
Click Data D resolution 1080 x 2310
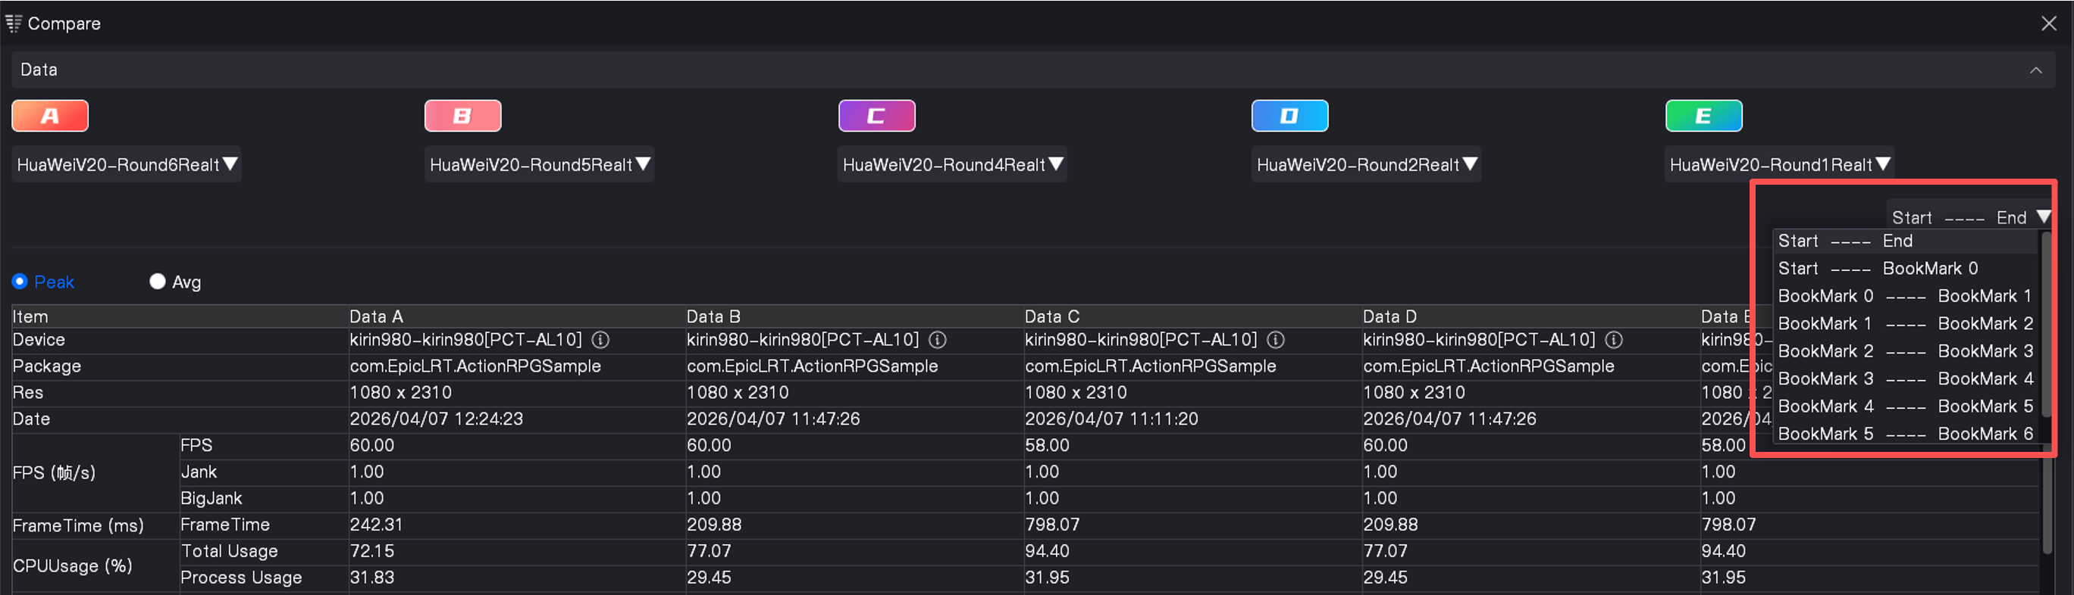[x=1414, y=393]
